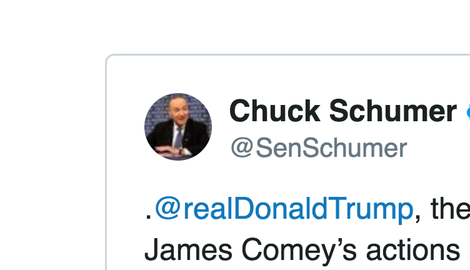Click the blank area above the tweet card

pyautogui.click(x=250, y=25)
